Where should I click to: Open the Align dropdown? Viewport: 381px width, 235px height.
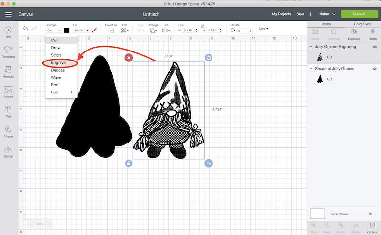pos(140,31)
